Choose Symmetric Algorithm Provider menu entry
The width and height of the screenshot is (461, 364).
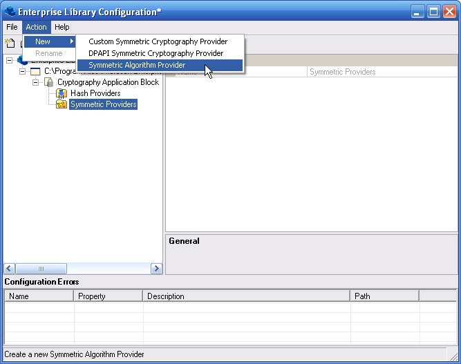137,65
